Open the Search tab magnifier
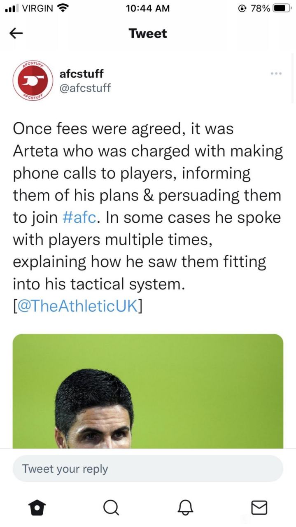The image size is (296, 527). pyautogui.click(x=111, y=508)
